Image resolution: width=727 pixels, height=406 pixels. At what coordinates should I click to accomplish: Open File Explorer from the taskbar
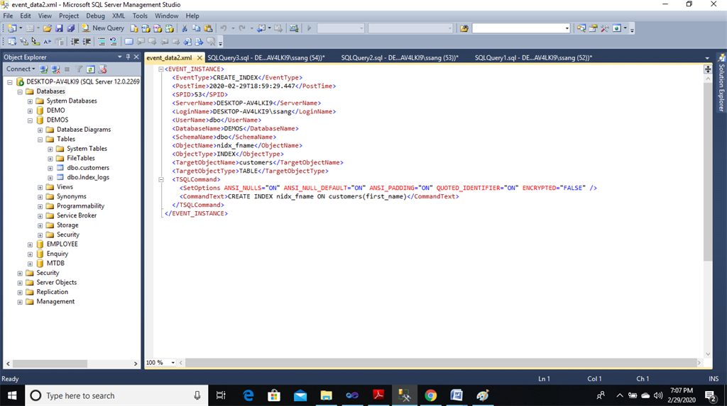327,395
